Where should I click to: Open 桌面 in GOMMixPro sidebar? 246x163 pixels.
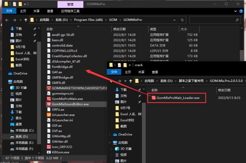(x=16, y=124)
